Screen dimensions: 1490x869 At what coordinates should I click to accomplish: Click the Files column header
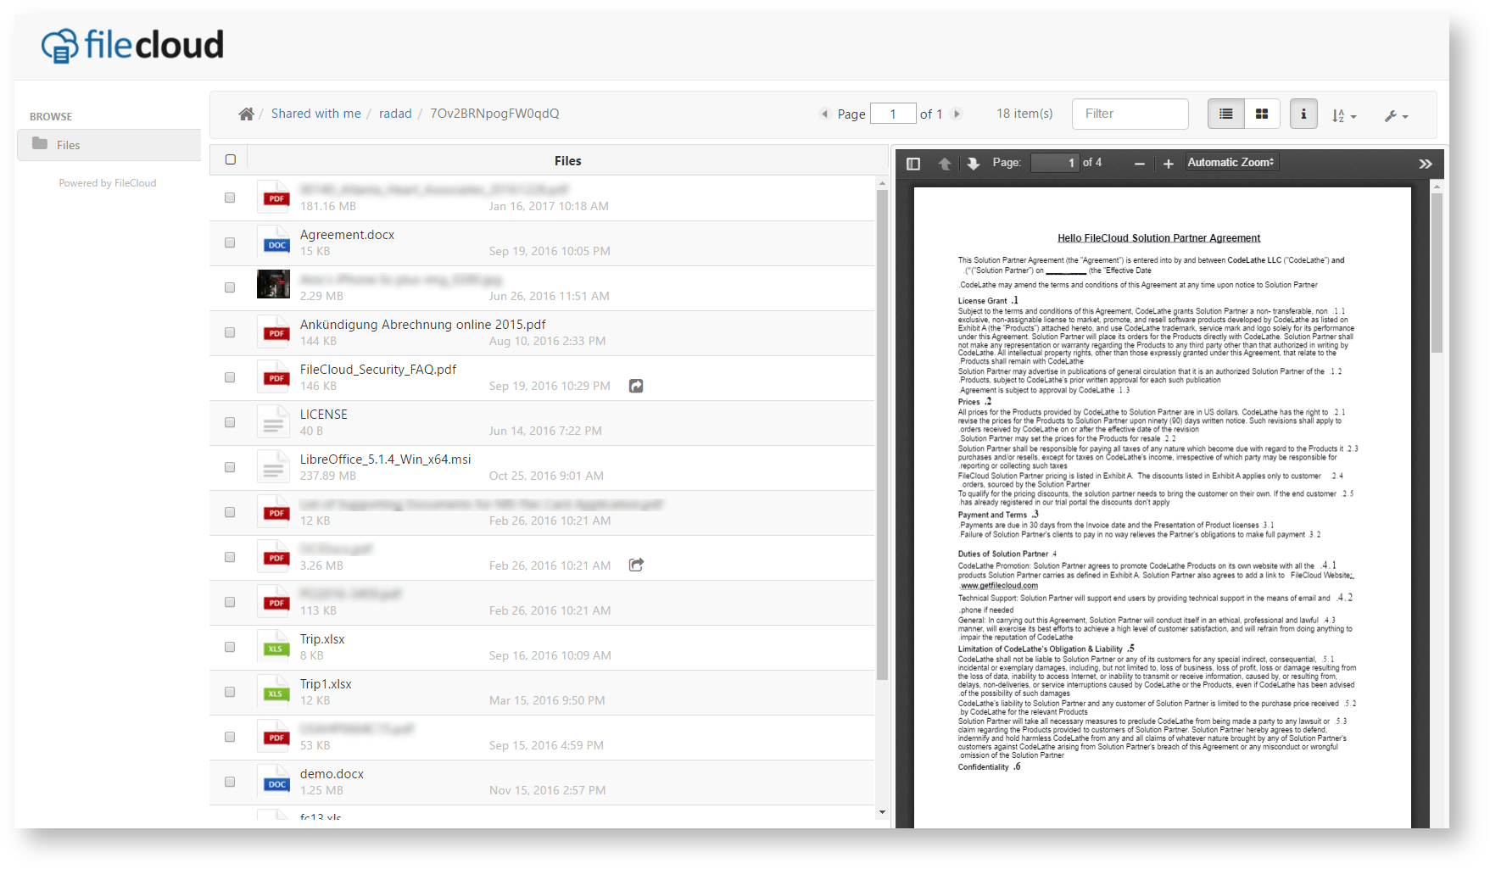click(x=567, y=160)
